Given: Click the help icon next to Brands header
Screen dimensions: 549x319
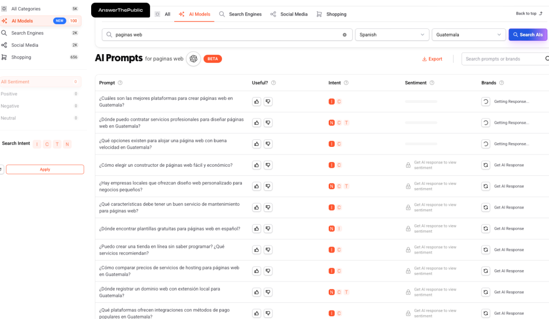Looking at the screenshot, I should click(x=501, y=83).
